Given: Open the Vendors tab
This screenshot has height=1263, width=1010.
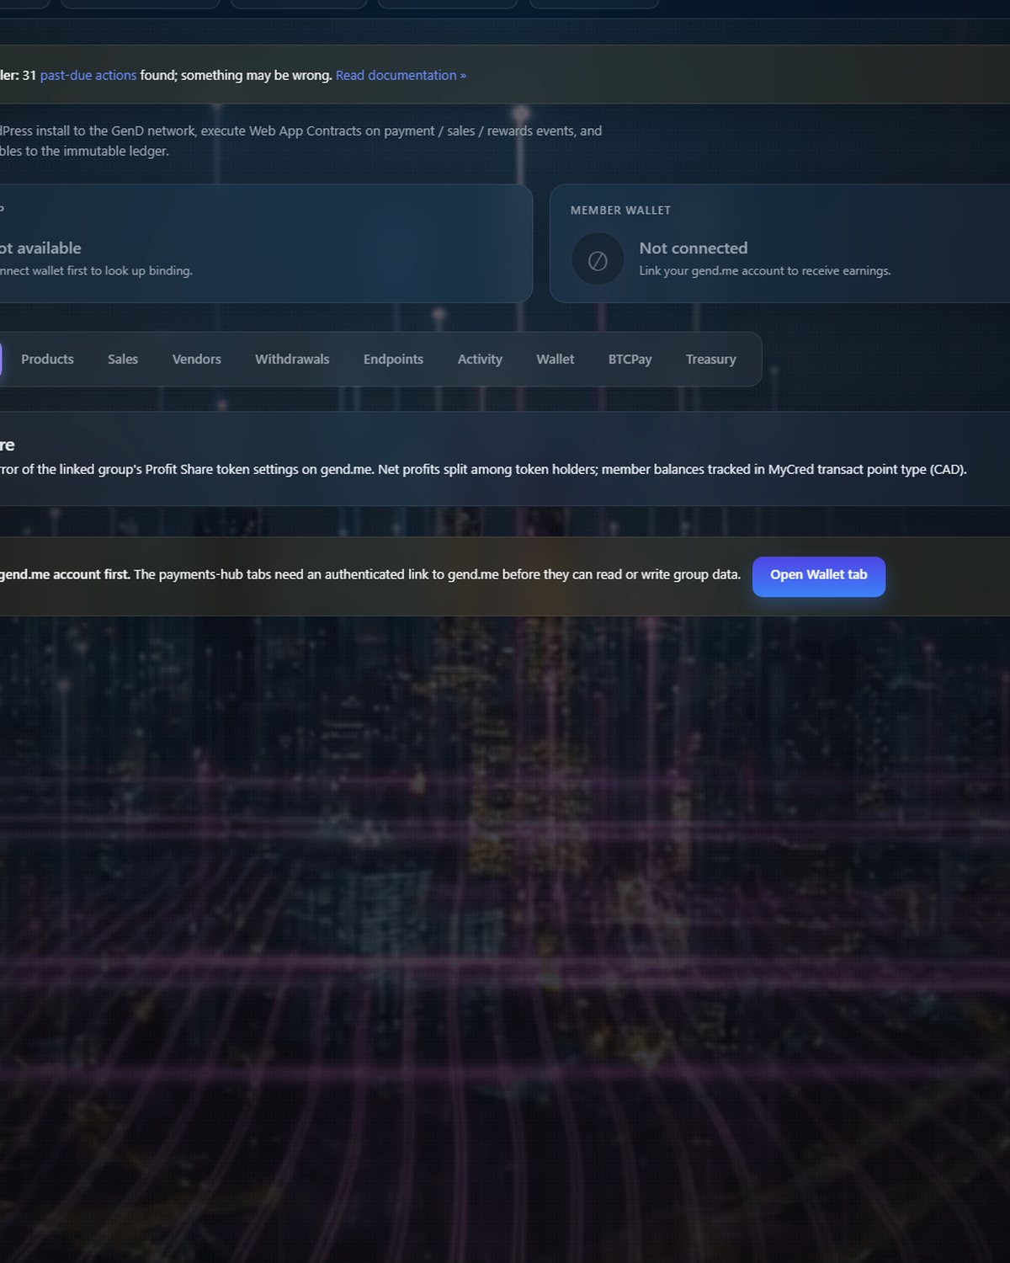Looking at the screenshot, I should pyautogui.click(x=197, y=360).
